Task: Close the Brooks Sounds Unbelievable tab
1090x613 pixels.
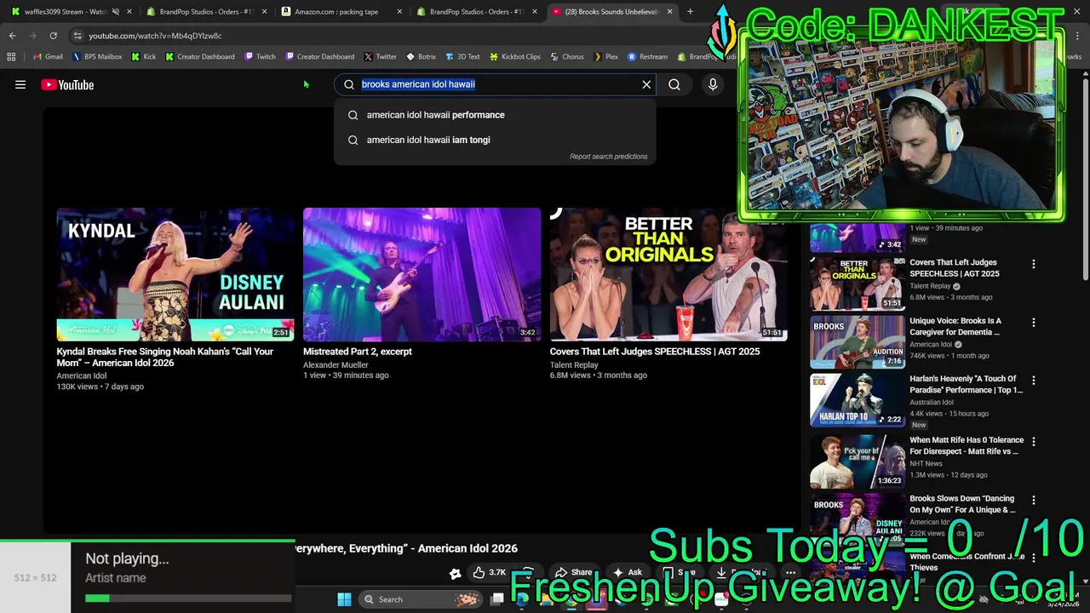Action: (669, 12)
